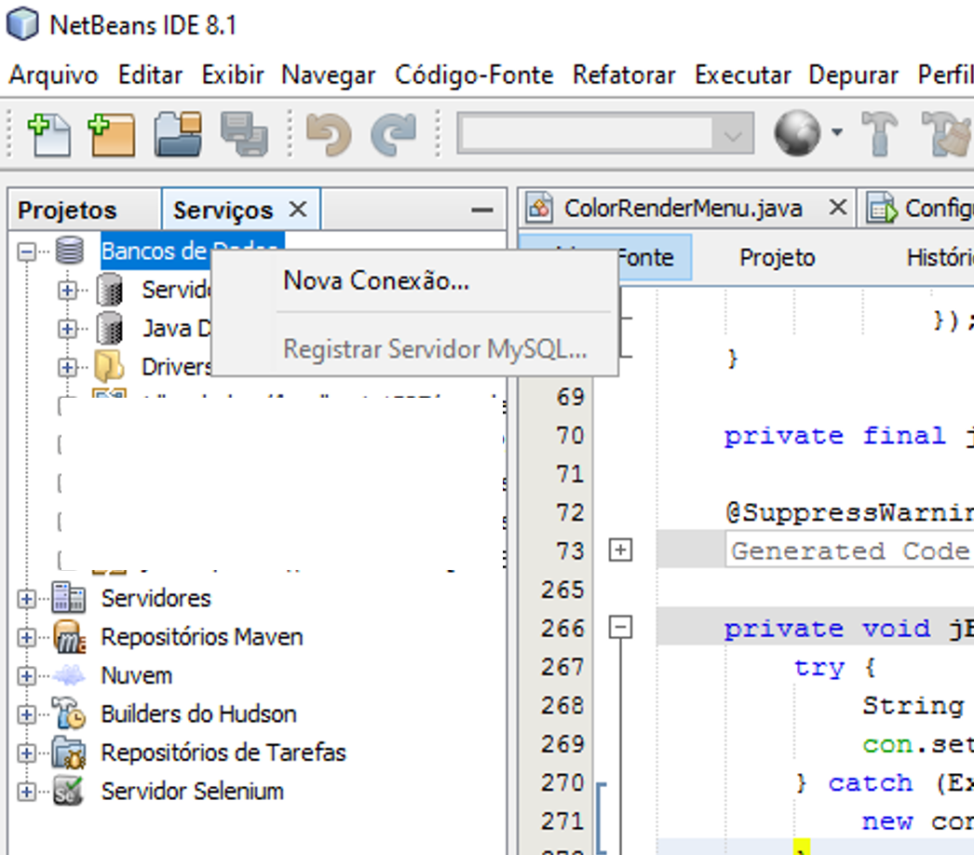Expand the Builders do Hudson node

[26, 714]
